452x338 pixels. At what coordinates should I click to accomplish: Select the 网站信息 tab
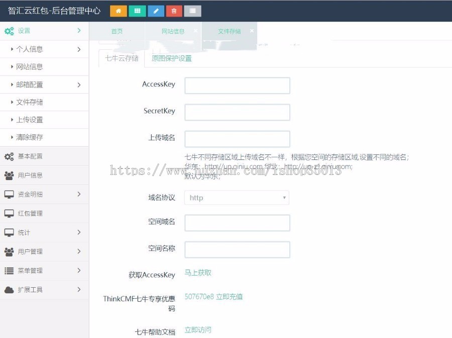pyautogui.click(x=173, y=31)
